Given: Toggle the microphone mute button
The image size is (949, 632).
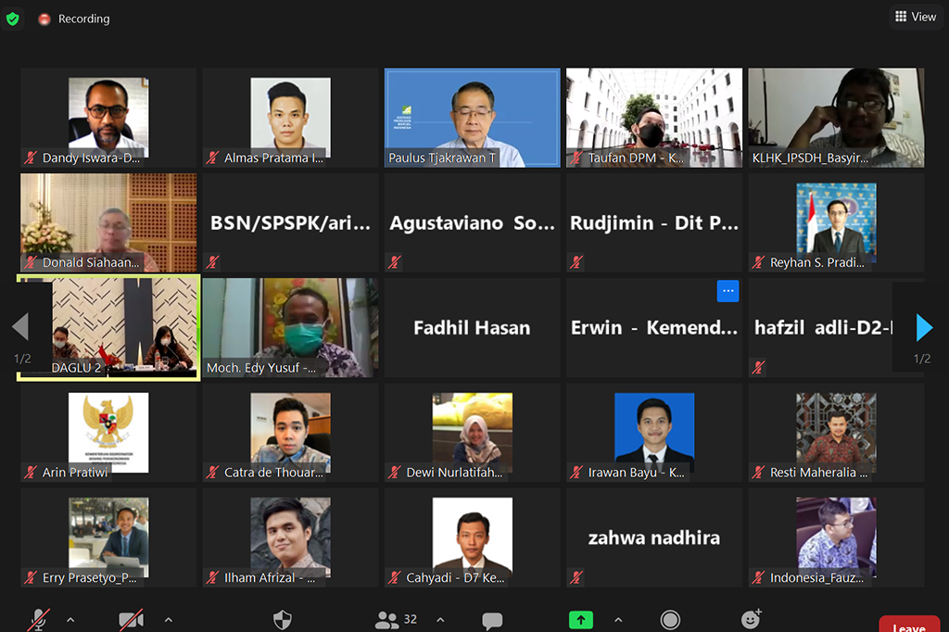Looking at the screenshot, I should click(39, 620).
